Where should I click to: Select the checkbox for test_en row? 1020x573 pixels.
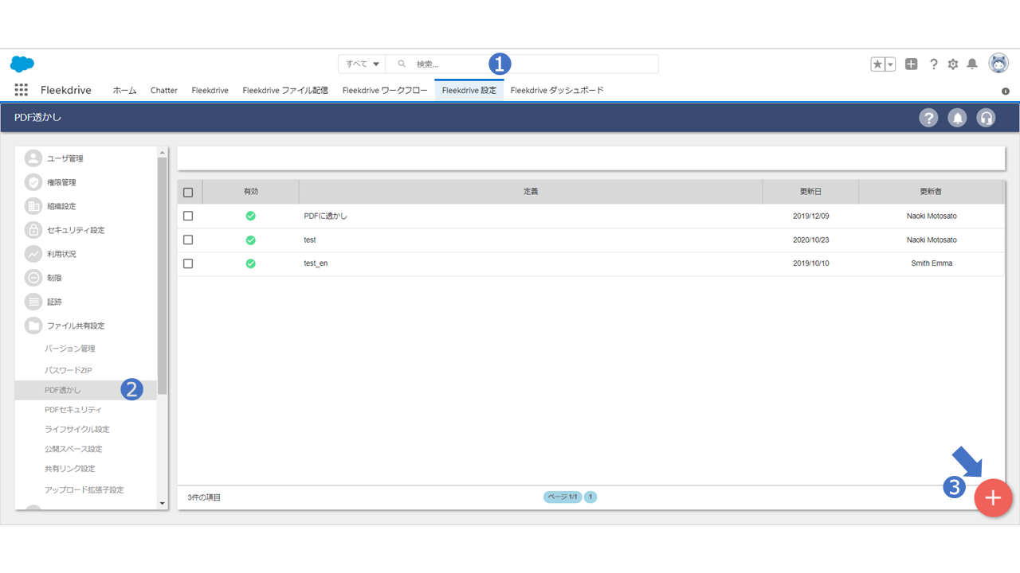tap(188, 263)
